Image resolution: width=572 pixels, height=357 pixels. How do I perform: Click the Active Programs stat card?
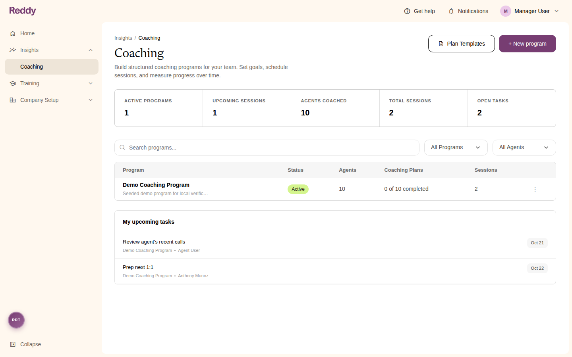(x=159, y=108)
